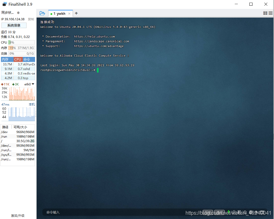Select the AliYunDu process row
This screenshot has width=274, height=219.
pos(18,64)
